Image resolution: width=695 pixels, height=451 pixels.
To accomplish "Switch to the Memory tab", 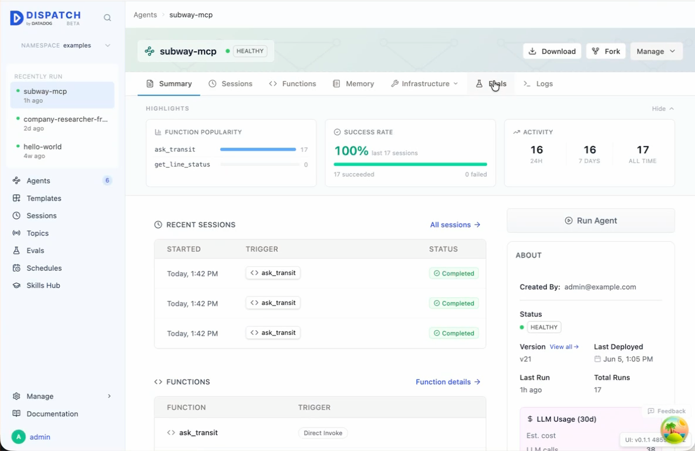I will pyautogui.click(x=353, y=84).
